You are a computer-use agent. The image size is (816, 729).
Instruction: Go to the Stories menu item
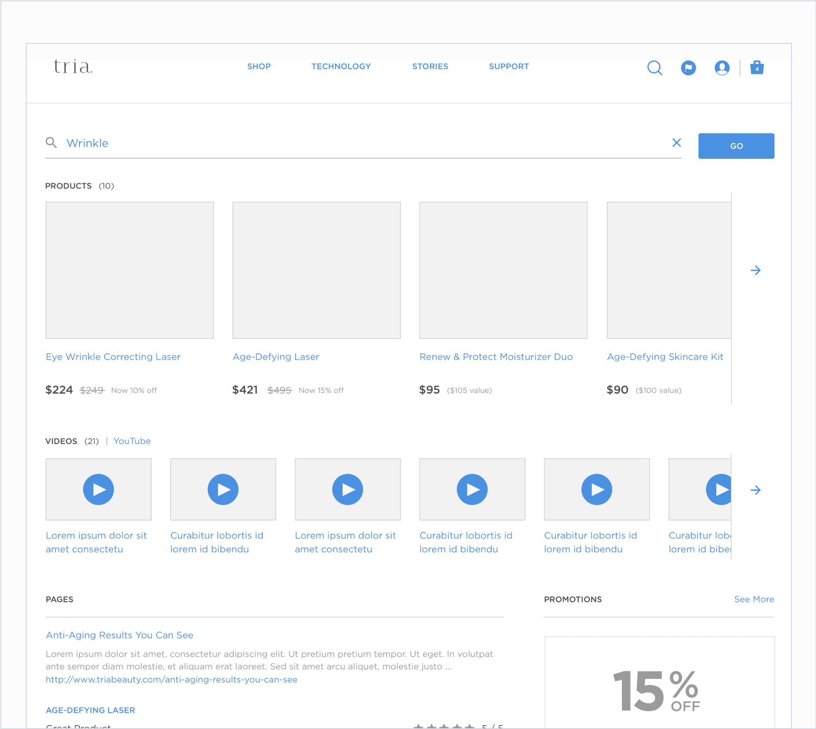click(x=430, y=67)
